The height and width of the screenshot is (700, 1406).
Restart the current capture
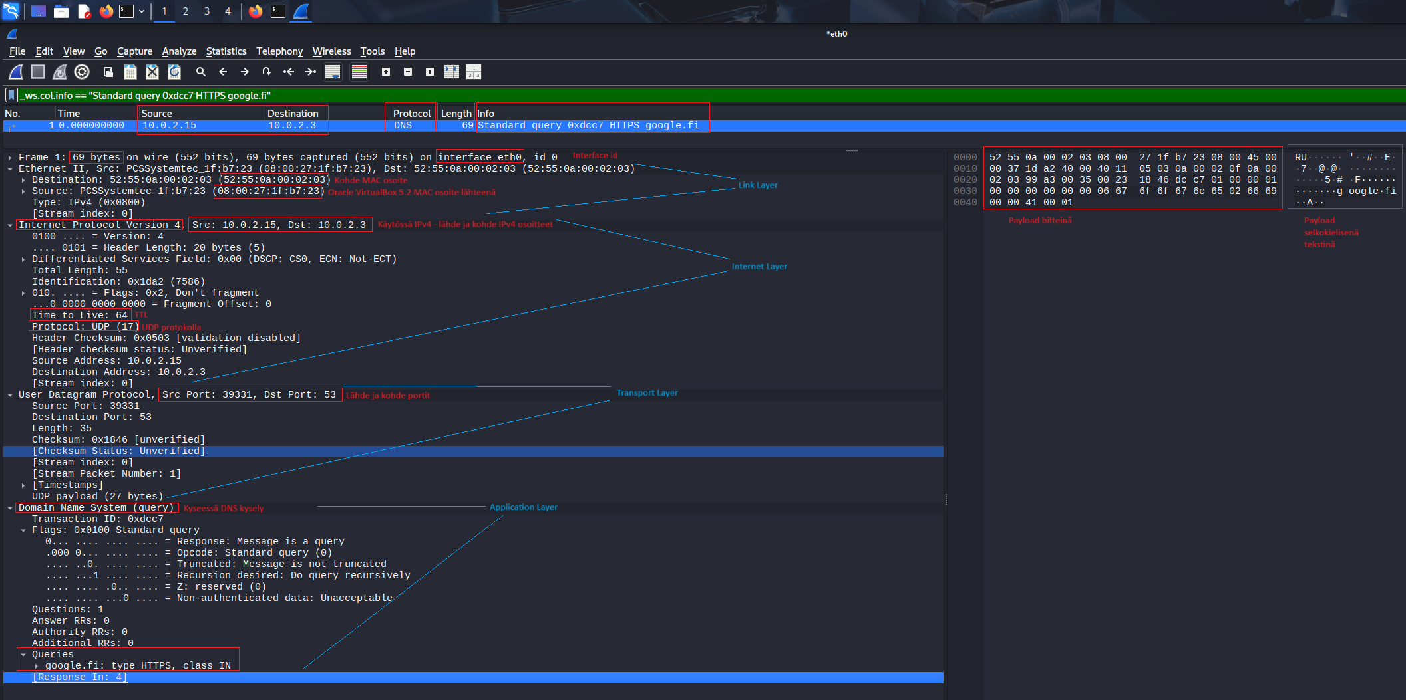coord(60,72)
